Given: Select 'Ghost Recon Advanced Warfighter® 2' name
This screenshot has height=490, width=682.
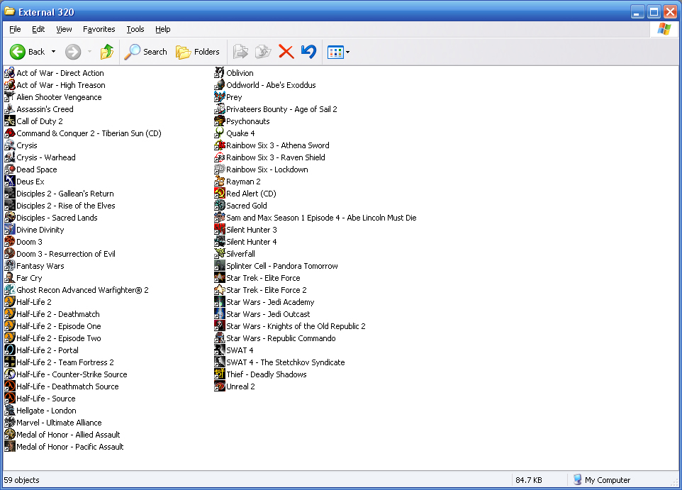Looking at the screenshot, I should tap(82, 290).
